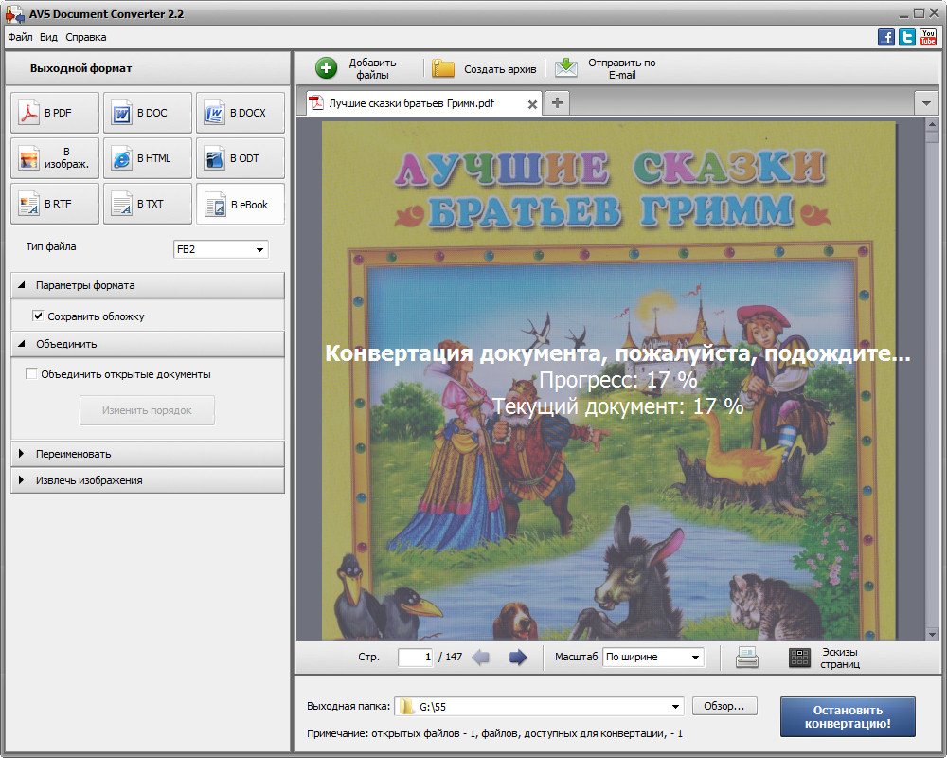Click the Добавить файлы label
Image resolution: width=947 pixels, height=758 pixels.
[x=372, y=69]
